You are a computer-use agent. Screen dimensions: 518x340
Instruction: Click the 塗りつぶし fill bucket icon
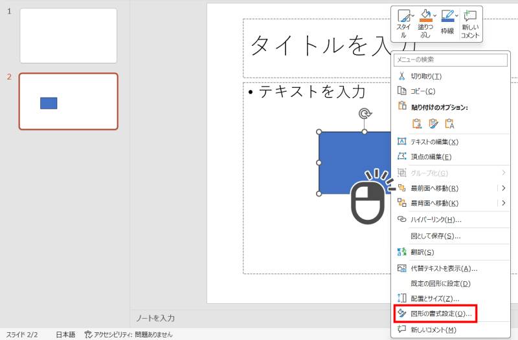pyautogui.click(x=425, y=16)
